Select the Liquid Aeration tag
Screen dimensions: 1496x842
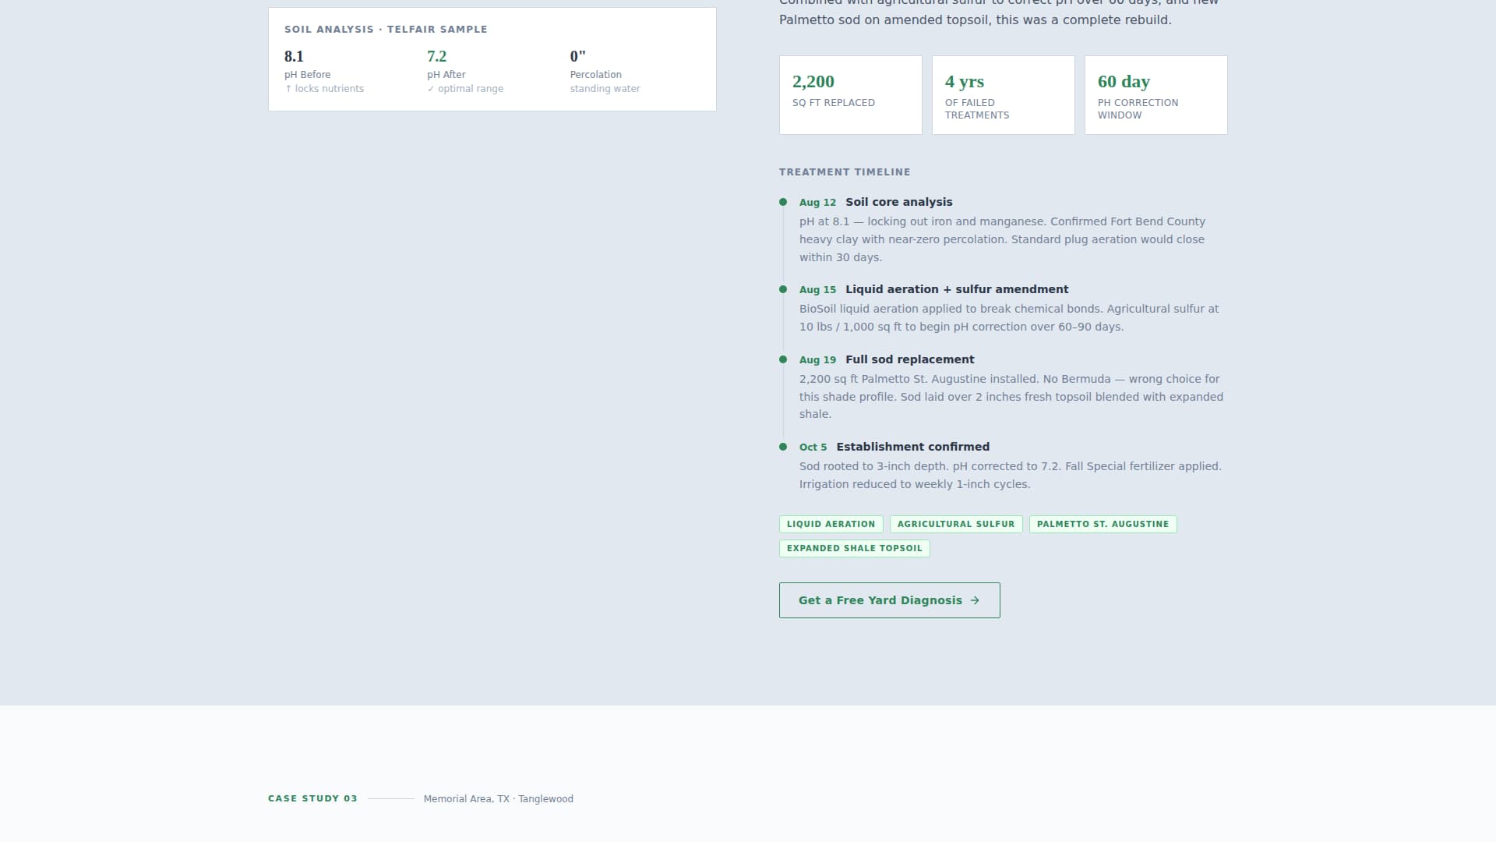(x=831, y=524)
